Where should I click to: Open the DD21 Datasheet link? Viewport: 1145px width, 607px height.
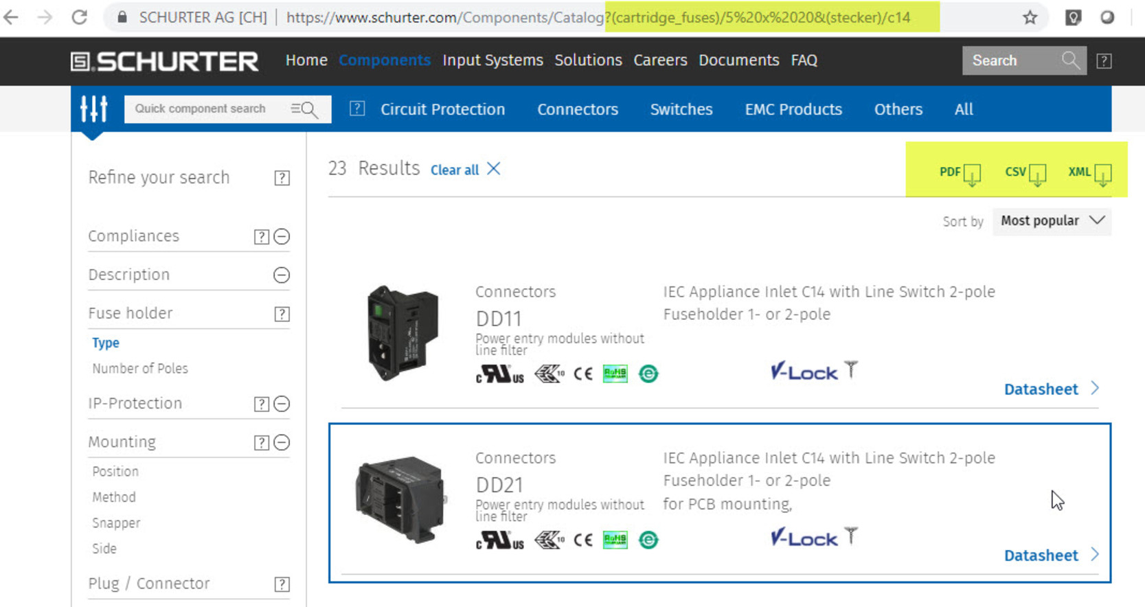coord(1052,556)
